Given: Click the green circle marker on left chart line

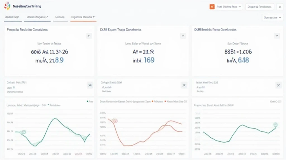Looking at the screenshot, I should tap(24, 132).
